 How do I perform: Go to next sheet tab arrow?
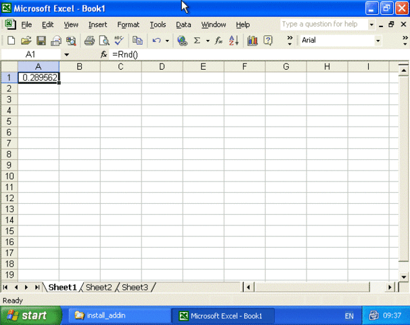[x=26, y=287]
